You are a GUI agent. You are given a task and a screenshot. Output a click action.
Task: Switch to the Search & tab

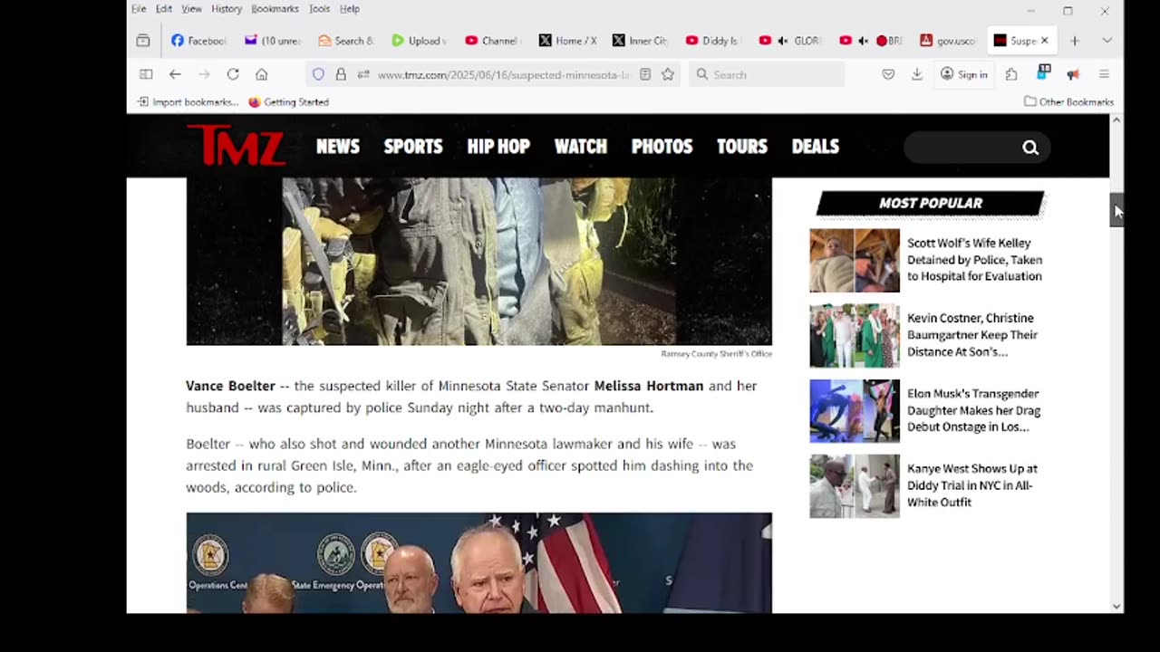point(346,41)
